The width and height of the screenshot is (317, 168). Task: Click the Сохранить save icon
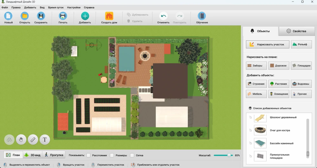point(41,16)
